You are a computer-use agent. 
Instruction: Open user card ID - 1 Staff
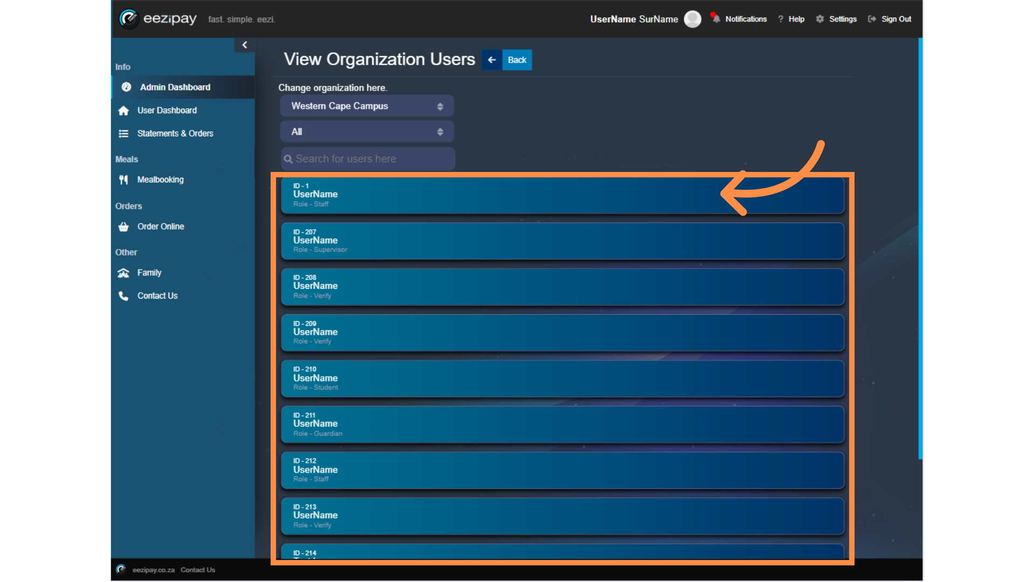point(562,195)
